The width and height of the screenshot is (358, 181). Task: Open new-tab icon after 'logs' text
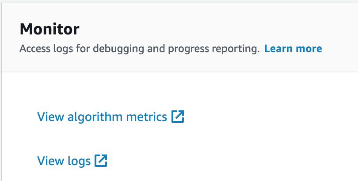click(101, 161)
